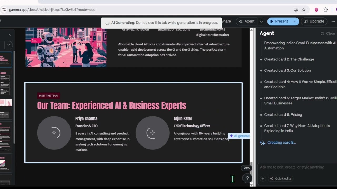Click sparkle icon beside Created card 6
Viewport: 337px width, 189px height.
[x=261, y=115]
